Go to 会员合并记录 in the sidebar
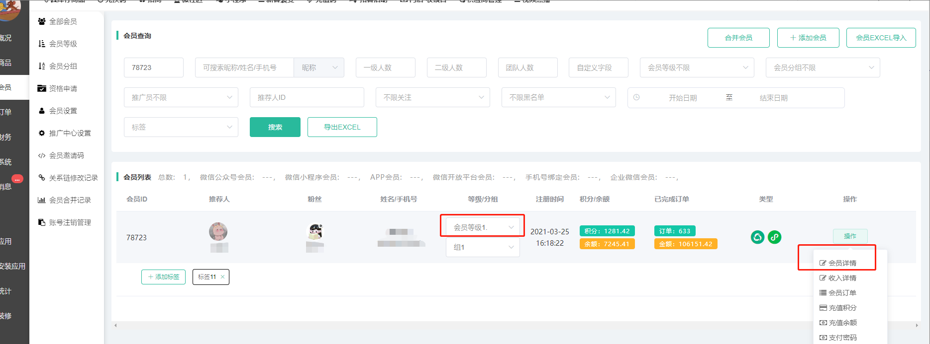This screenshot has width=930, height=344. 70,200
